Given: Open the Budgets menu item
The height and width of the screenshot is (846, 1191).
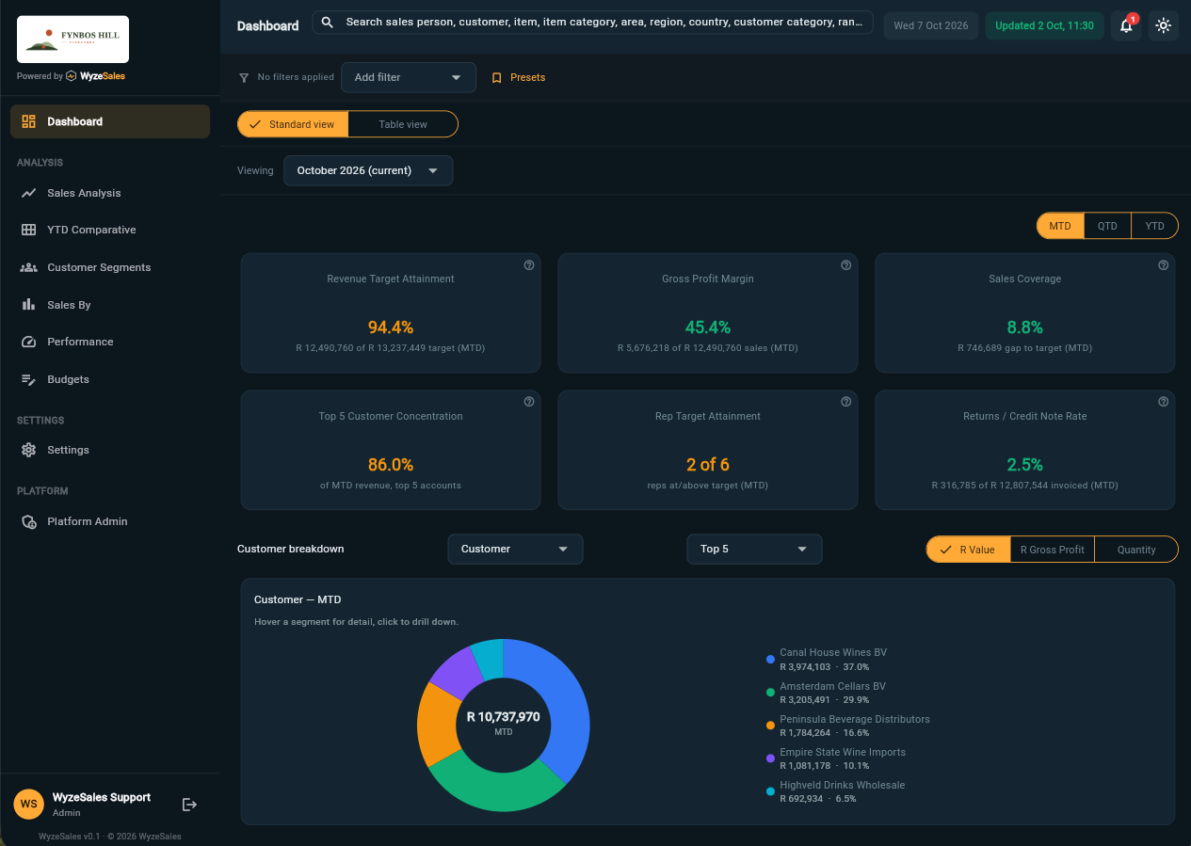Looking at the screenshot, I should click(110, 379).
